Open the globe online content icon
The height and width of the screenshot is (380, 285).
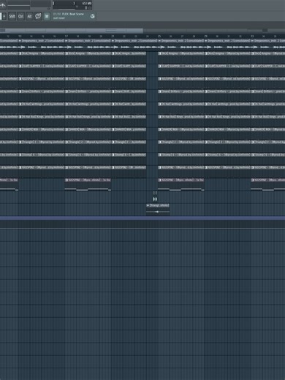(x=93, y=16)
